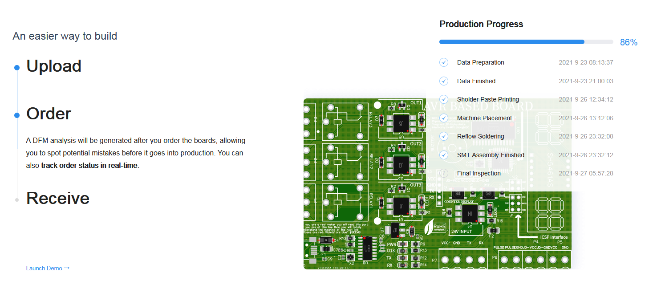Click the Data Preparation checkmark icon
The height and width of the screenshot is (293, 657).
(x=444, y=62)
